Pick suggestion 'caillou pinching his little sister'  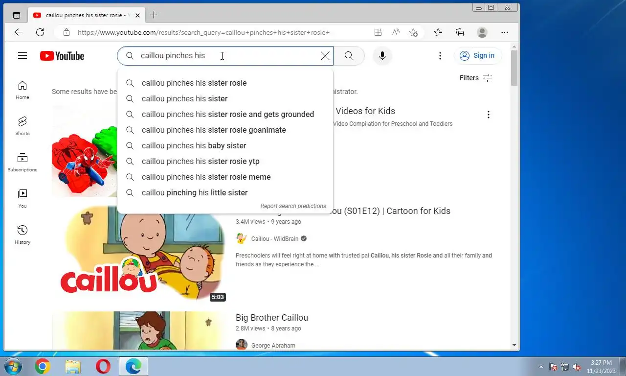[x=225, y=193]
